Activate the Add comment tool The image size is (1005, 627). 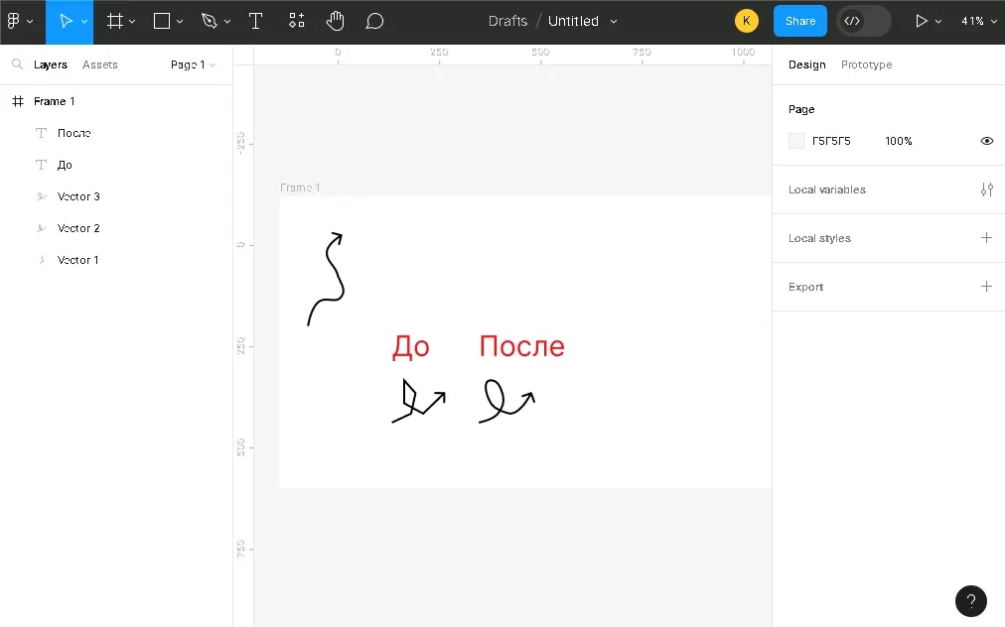(374, 21)
